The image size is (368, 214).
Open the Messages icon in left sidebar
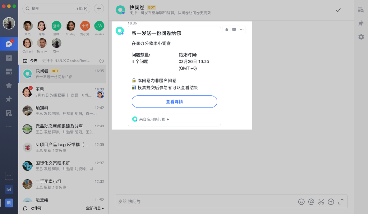pos(9,44)
